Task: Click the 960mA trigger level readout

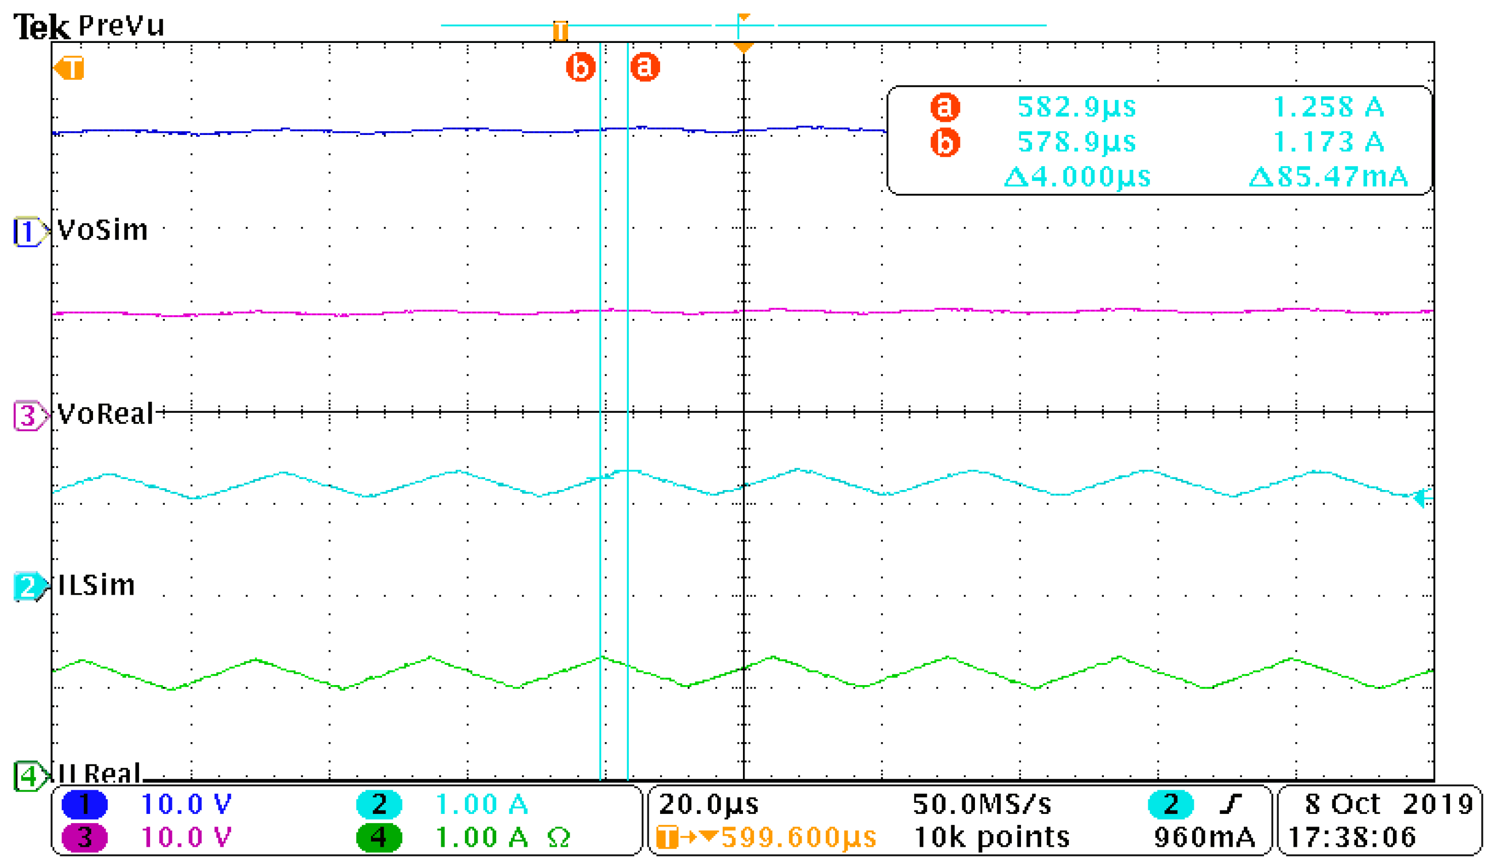Action: pos(1204,837)
